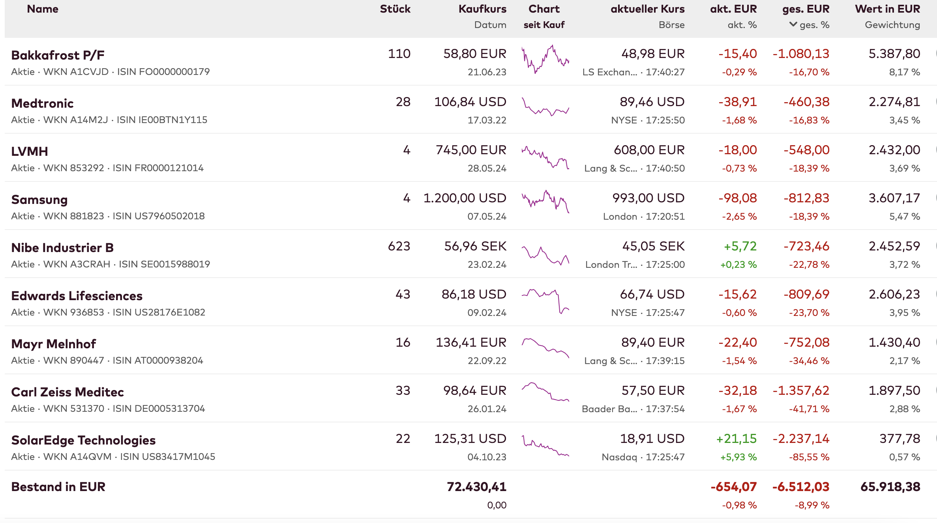Viewport: 937px width, 523px height.
Task: View Medtronic sparkline chart
Action: pyautogui.click(x=545, y=106)
